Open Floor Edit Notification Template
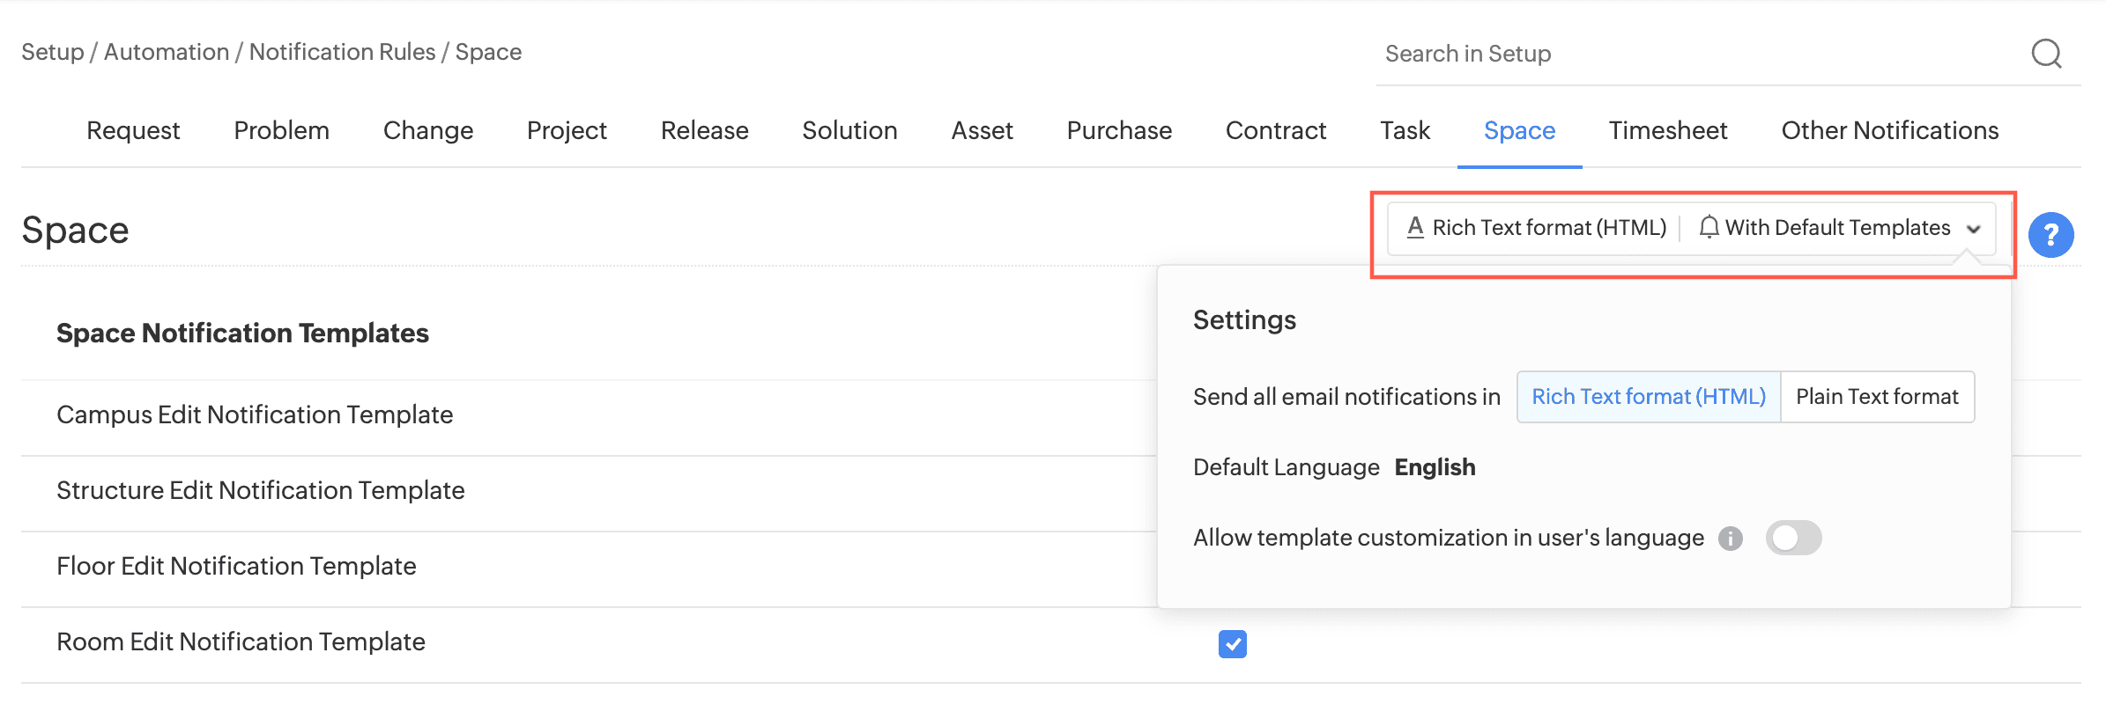The image size is (2106, 704). pos(236,566)
